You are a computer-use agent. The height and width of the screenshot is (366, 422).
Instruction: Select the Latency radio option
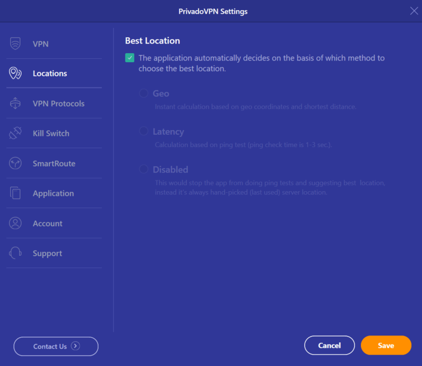coord(144,131)
